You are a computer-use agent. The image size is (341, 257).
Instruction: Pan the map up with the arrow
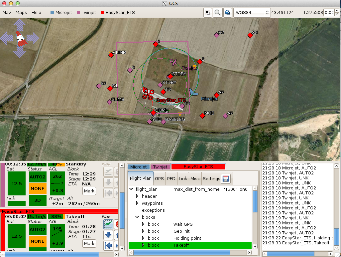click(20, 24)
